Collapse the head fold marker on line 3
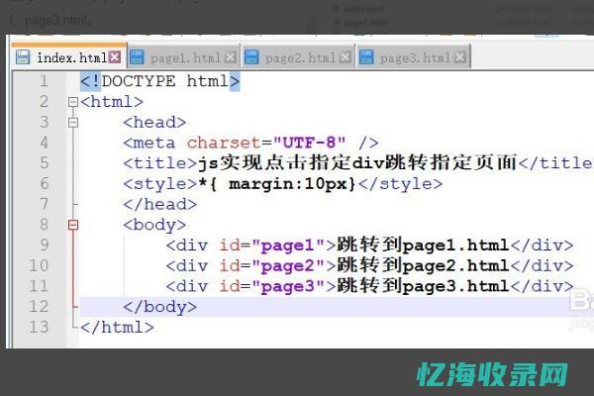594x396 pixels. (x=73, y=123)
